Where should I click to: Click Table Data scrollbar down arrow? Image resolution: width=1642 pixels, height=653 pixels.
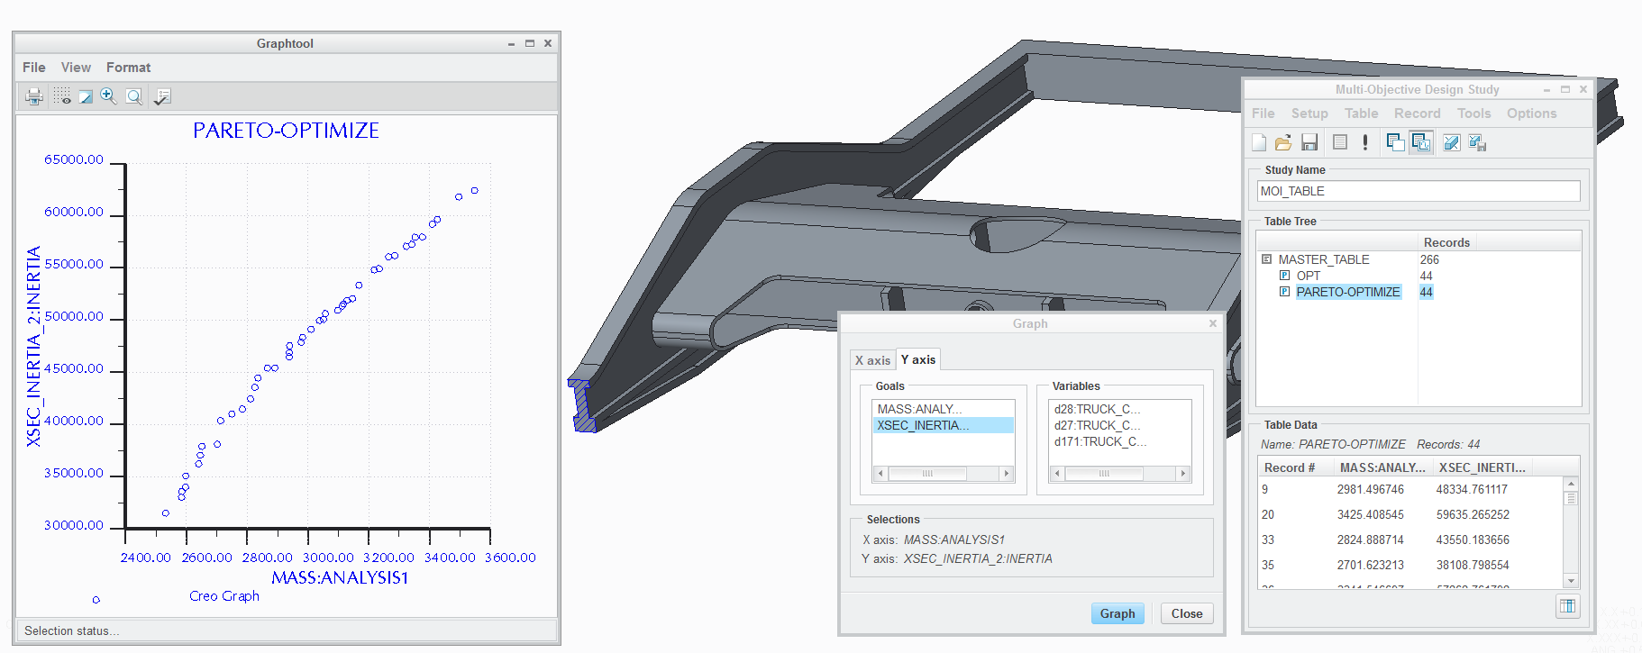pos(1571,581)
